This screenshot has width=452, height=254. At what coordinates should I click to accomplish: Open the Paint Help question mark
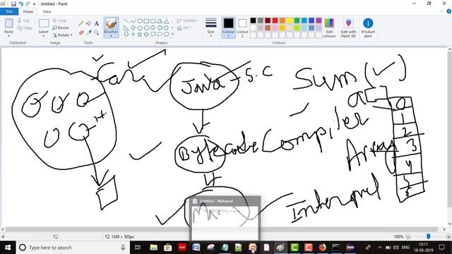coord(449,11)
